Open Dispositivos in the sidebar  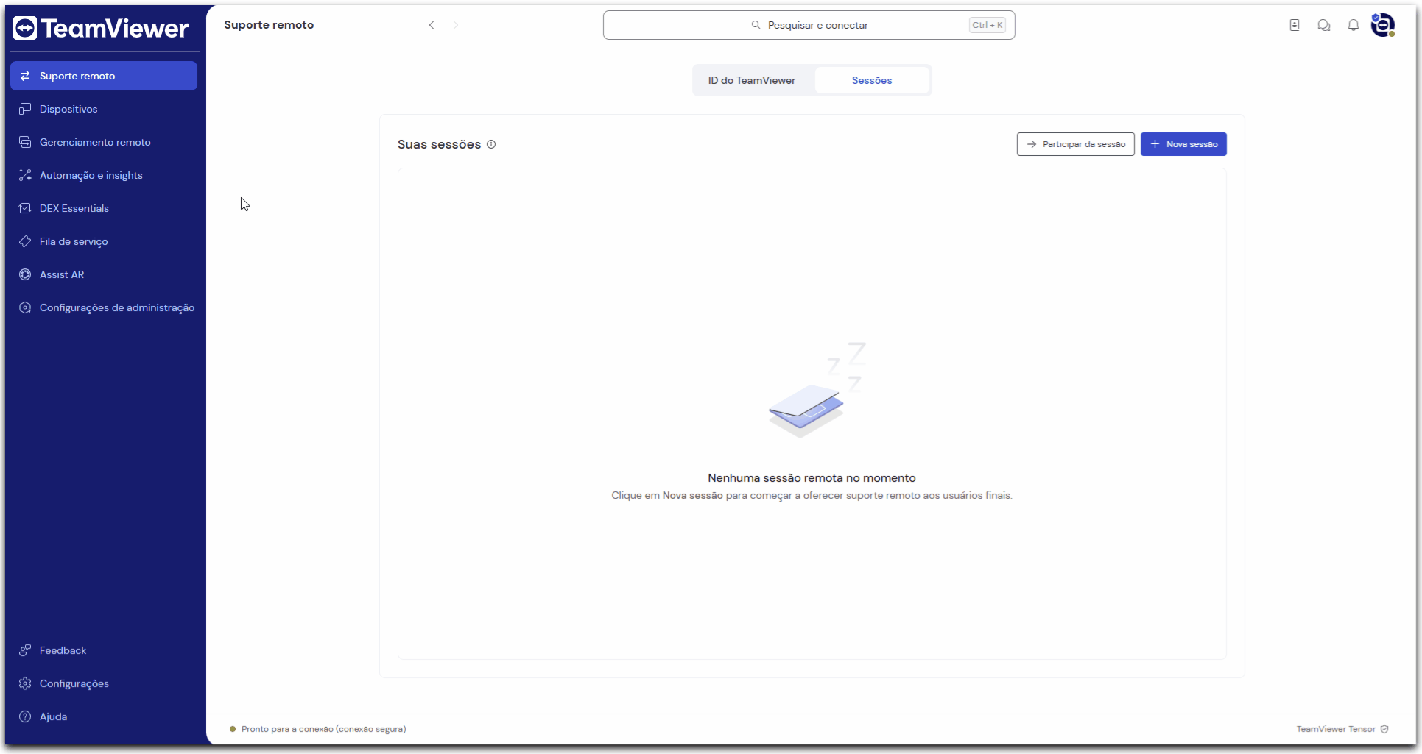[x=68, y=109]
